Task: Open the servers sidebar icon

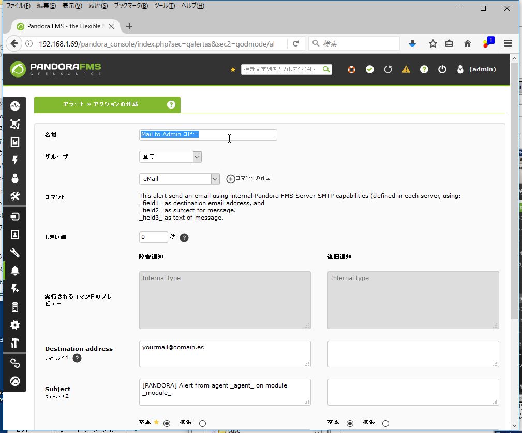Action: click(x=15, y=307)
